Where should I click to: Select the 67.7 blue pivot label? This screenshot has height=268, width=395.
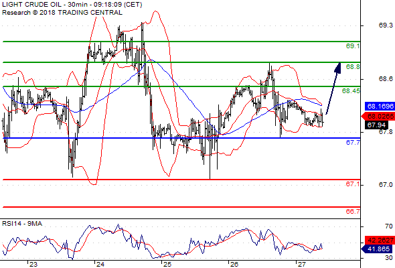click(x=353, y=143)
